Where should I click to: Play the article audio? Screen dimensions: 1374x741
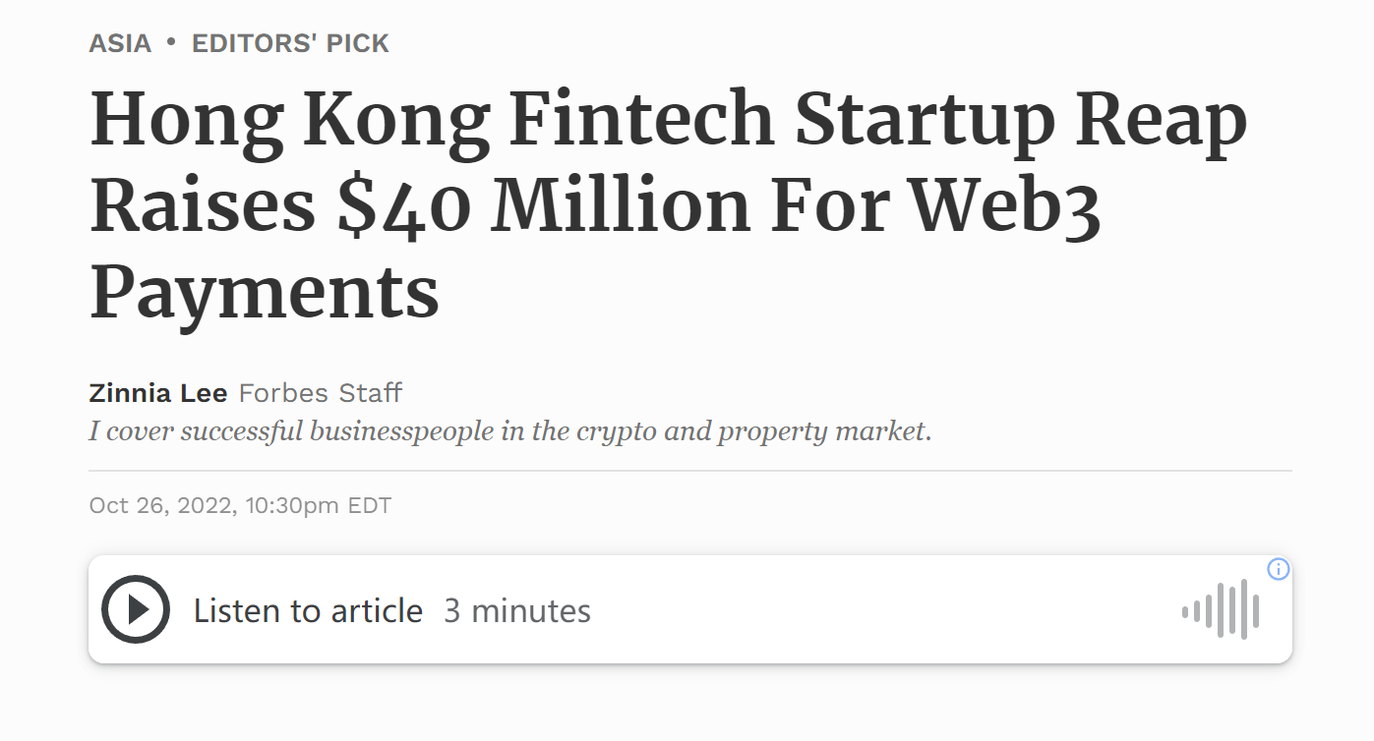[x=136, y=610]
